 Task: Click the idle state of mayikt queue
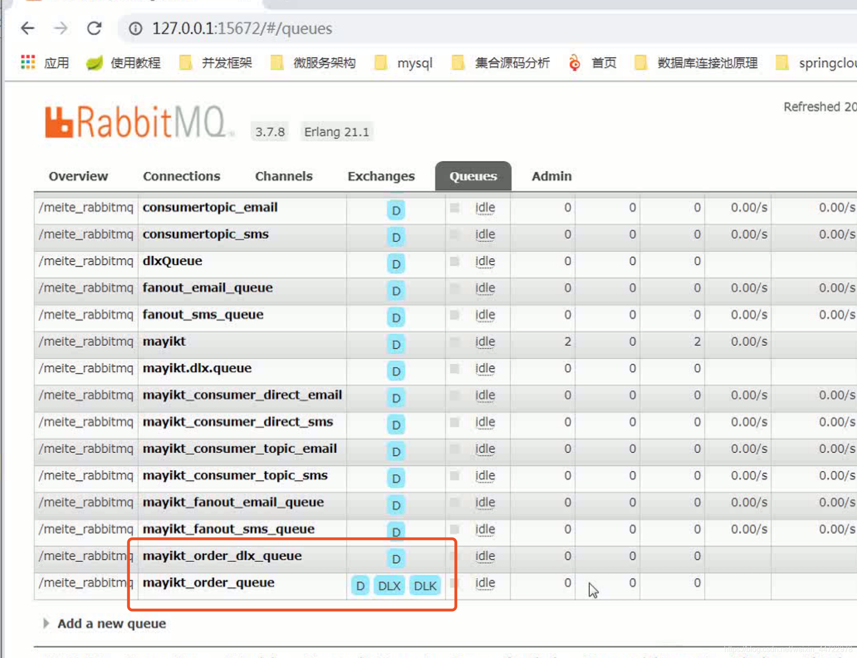pyautogui.click(x=485, y=342)
